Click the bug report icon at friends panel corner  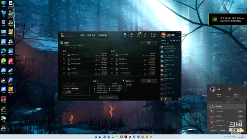point(180,99)
